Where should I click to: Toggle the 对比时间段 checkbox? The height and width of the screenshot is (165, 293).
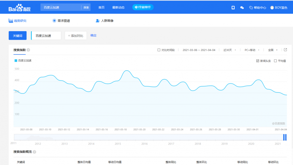point(159,50)
